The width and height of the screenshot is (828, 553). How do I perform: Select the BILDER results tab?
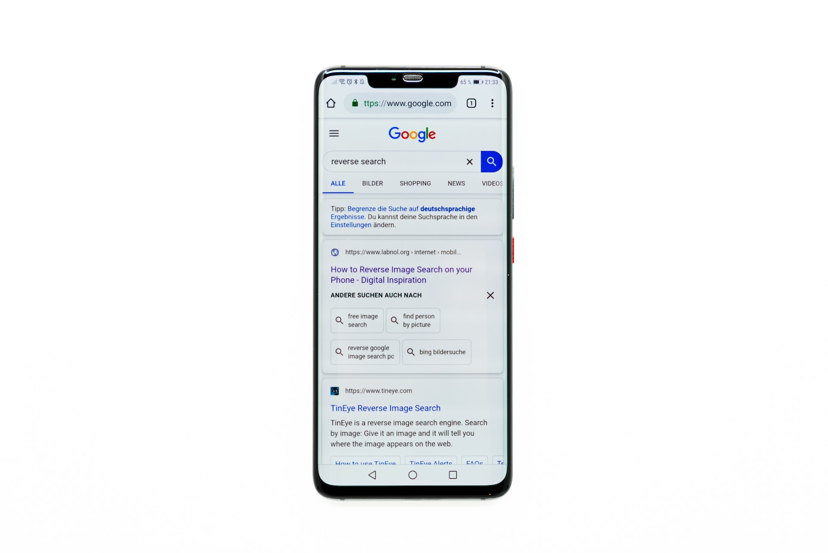[x=372, y=183]
